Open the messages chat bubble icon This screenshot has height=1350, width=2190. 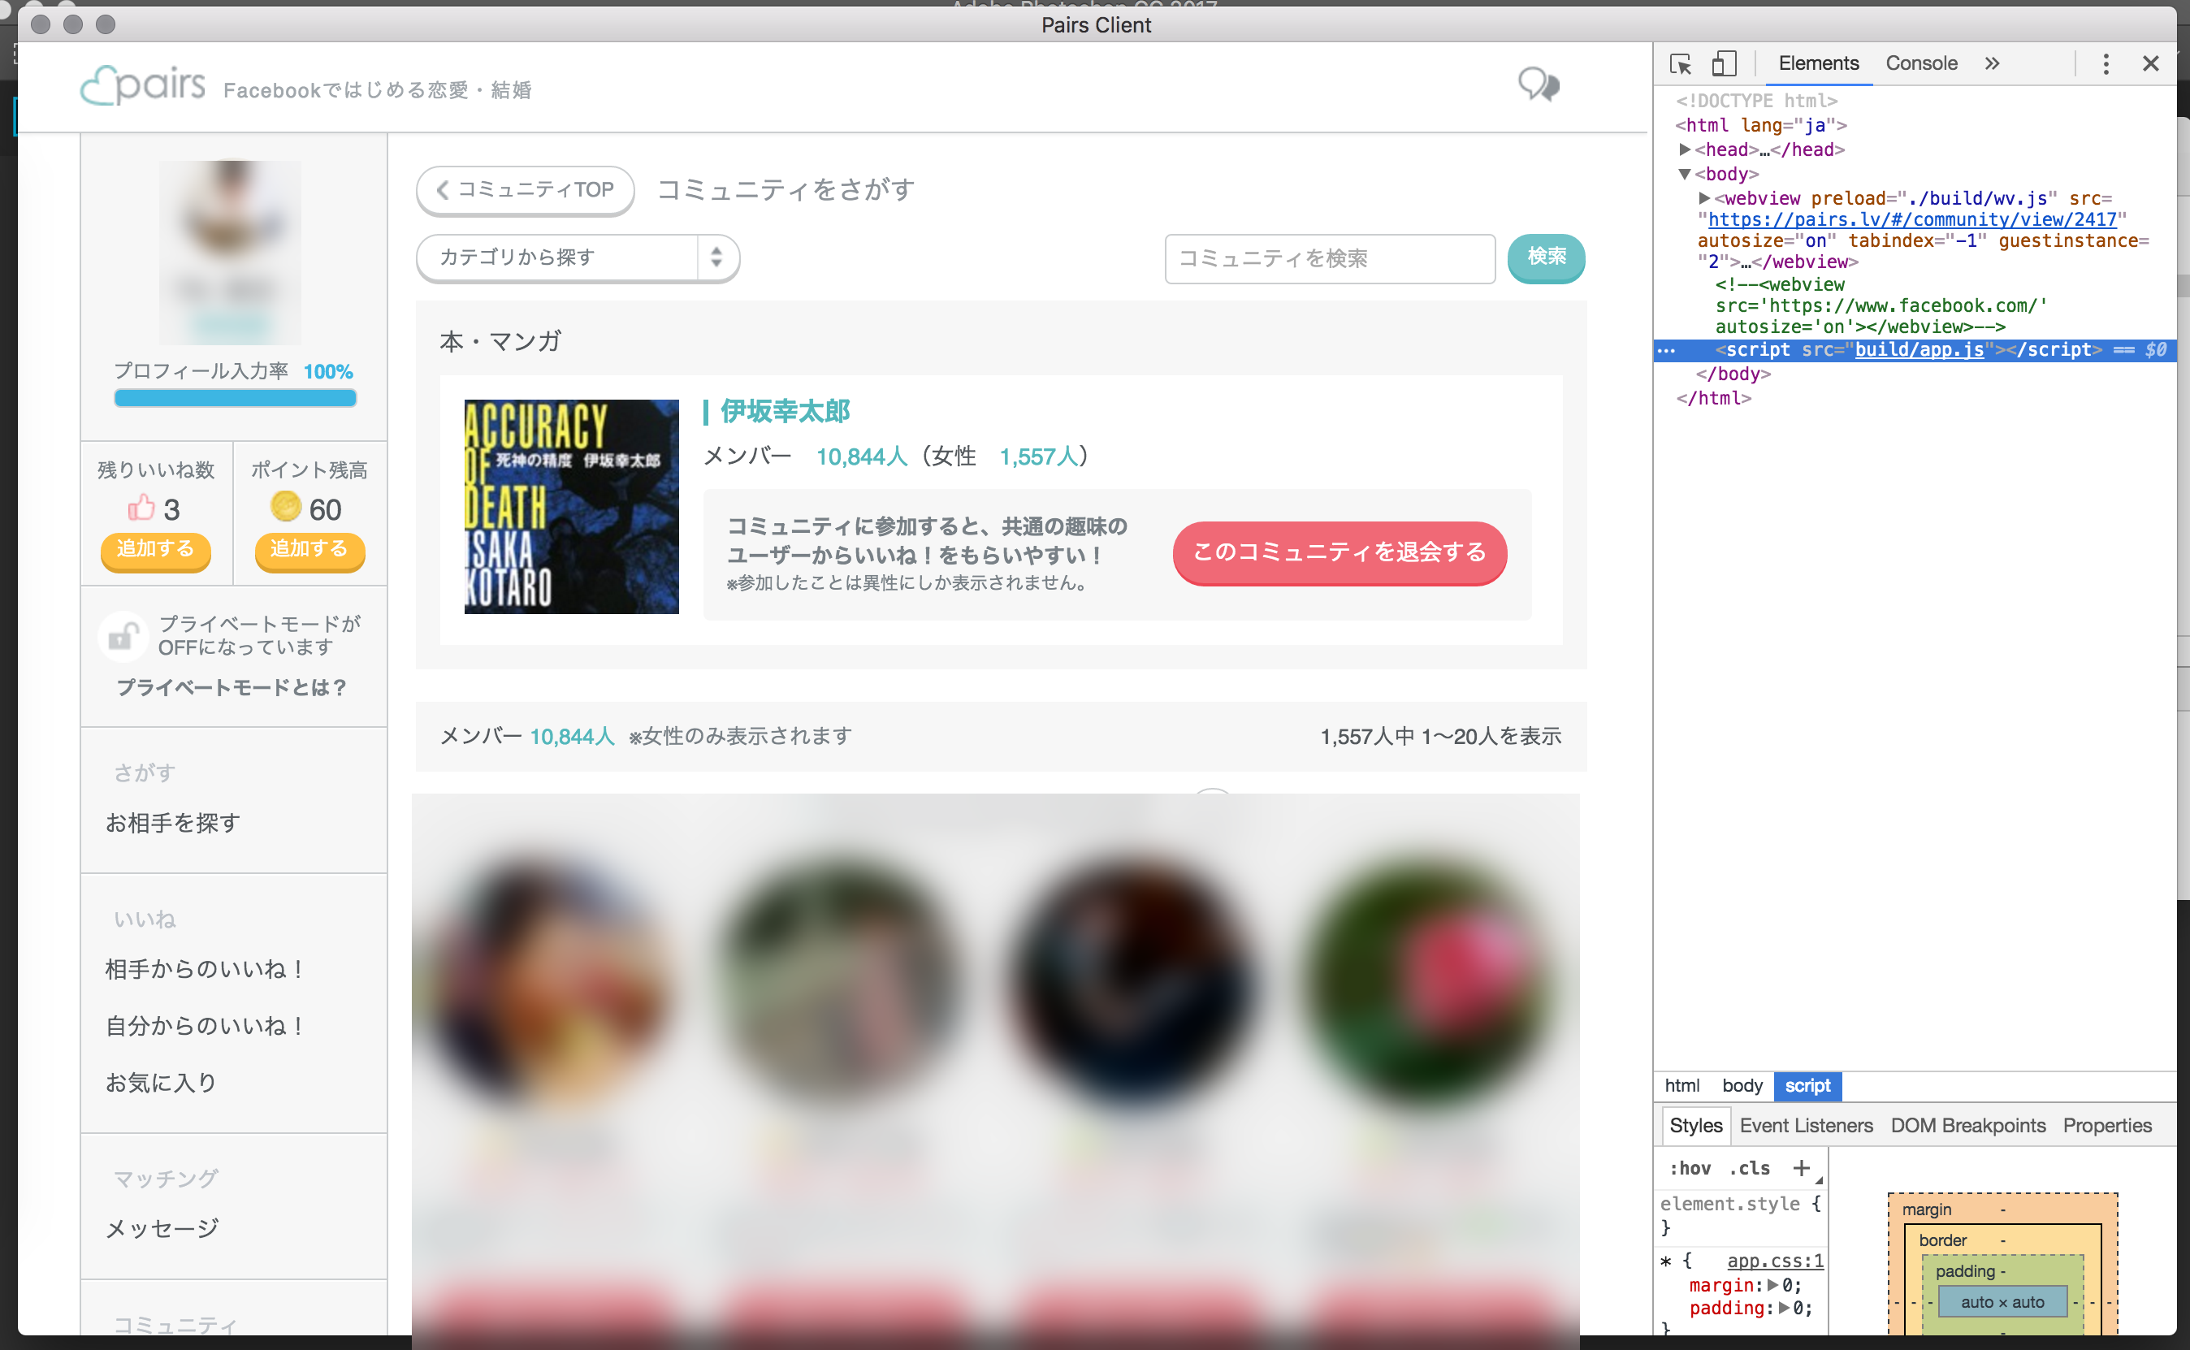[x=1539, y=84]
